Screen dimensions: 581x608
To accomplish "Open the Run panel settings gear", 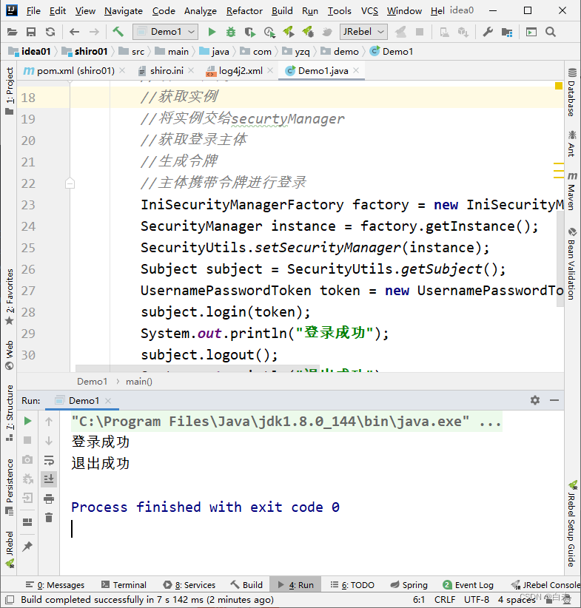I will click(x=535, y=400).
